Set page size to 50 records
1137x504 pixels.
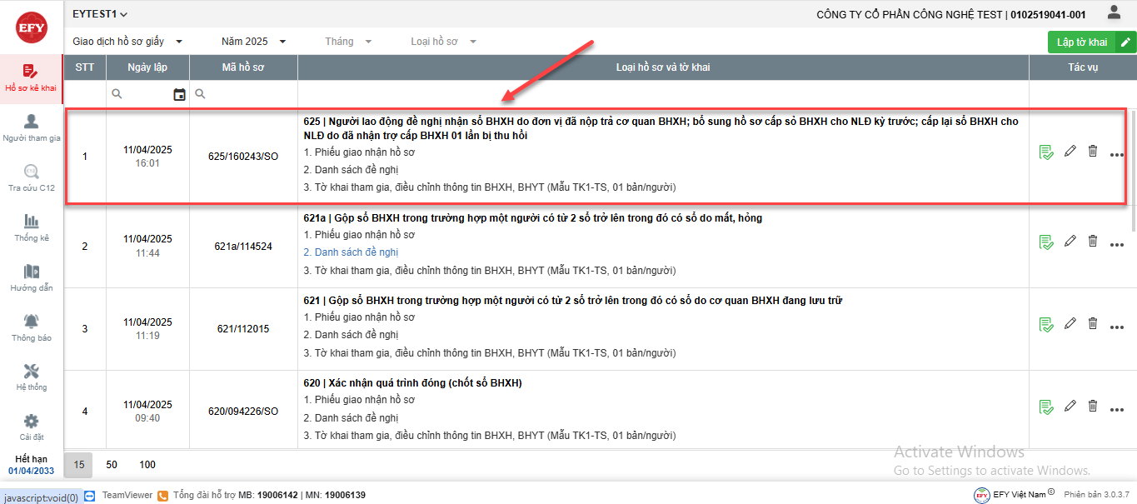[x=112, y=465]
